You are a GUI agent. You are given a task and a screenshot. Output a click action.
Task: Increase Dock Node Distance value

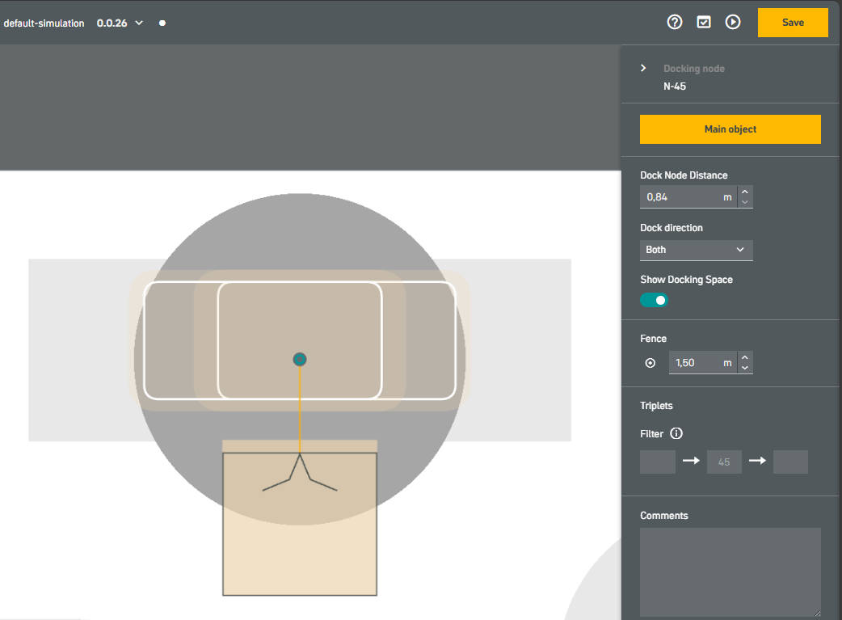pos(745,192)
